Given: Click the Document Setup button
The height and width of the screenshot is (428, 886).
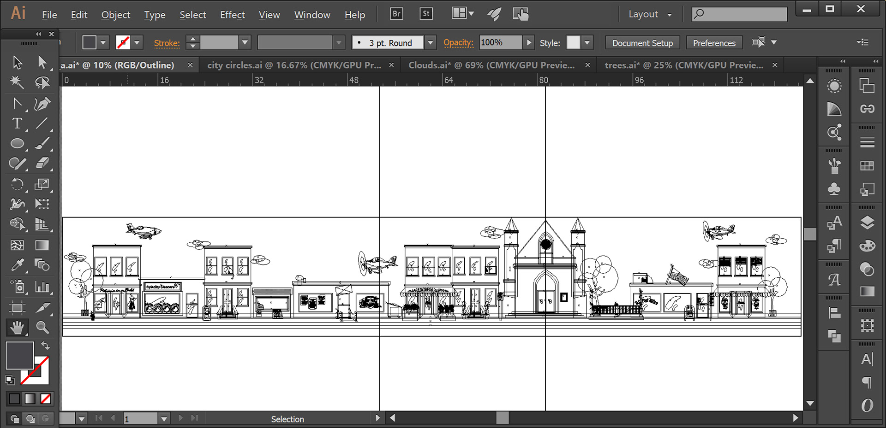Looking at the screenshot, I should click(x=642, y=43).
